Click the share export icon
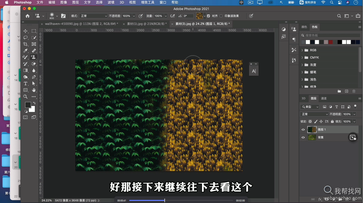Image resolution: width=363 pixels, height=203 pixels. [358, 16]
